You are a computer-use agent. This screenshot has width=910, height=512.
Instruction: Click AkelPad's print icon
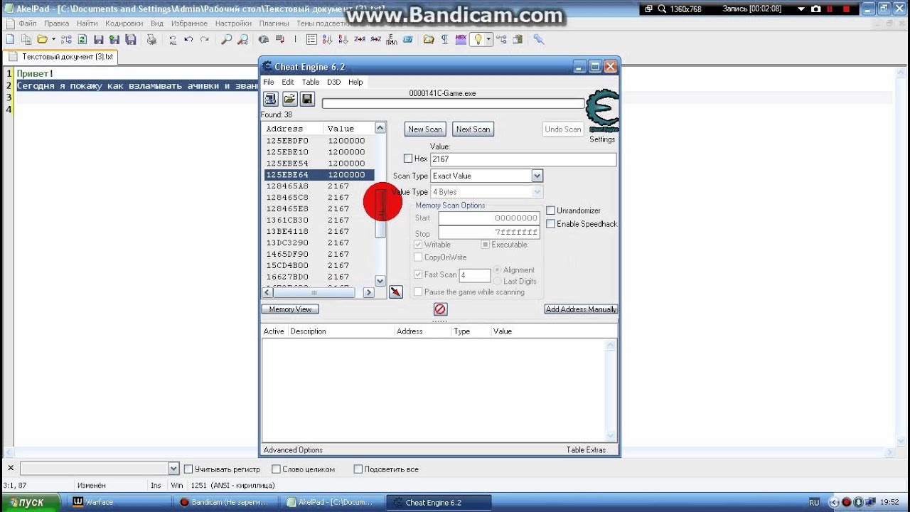151,39
